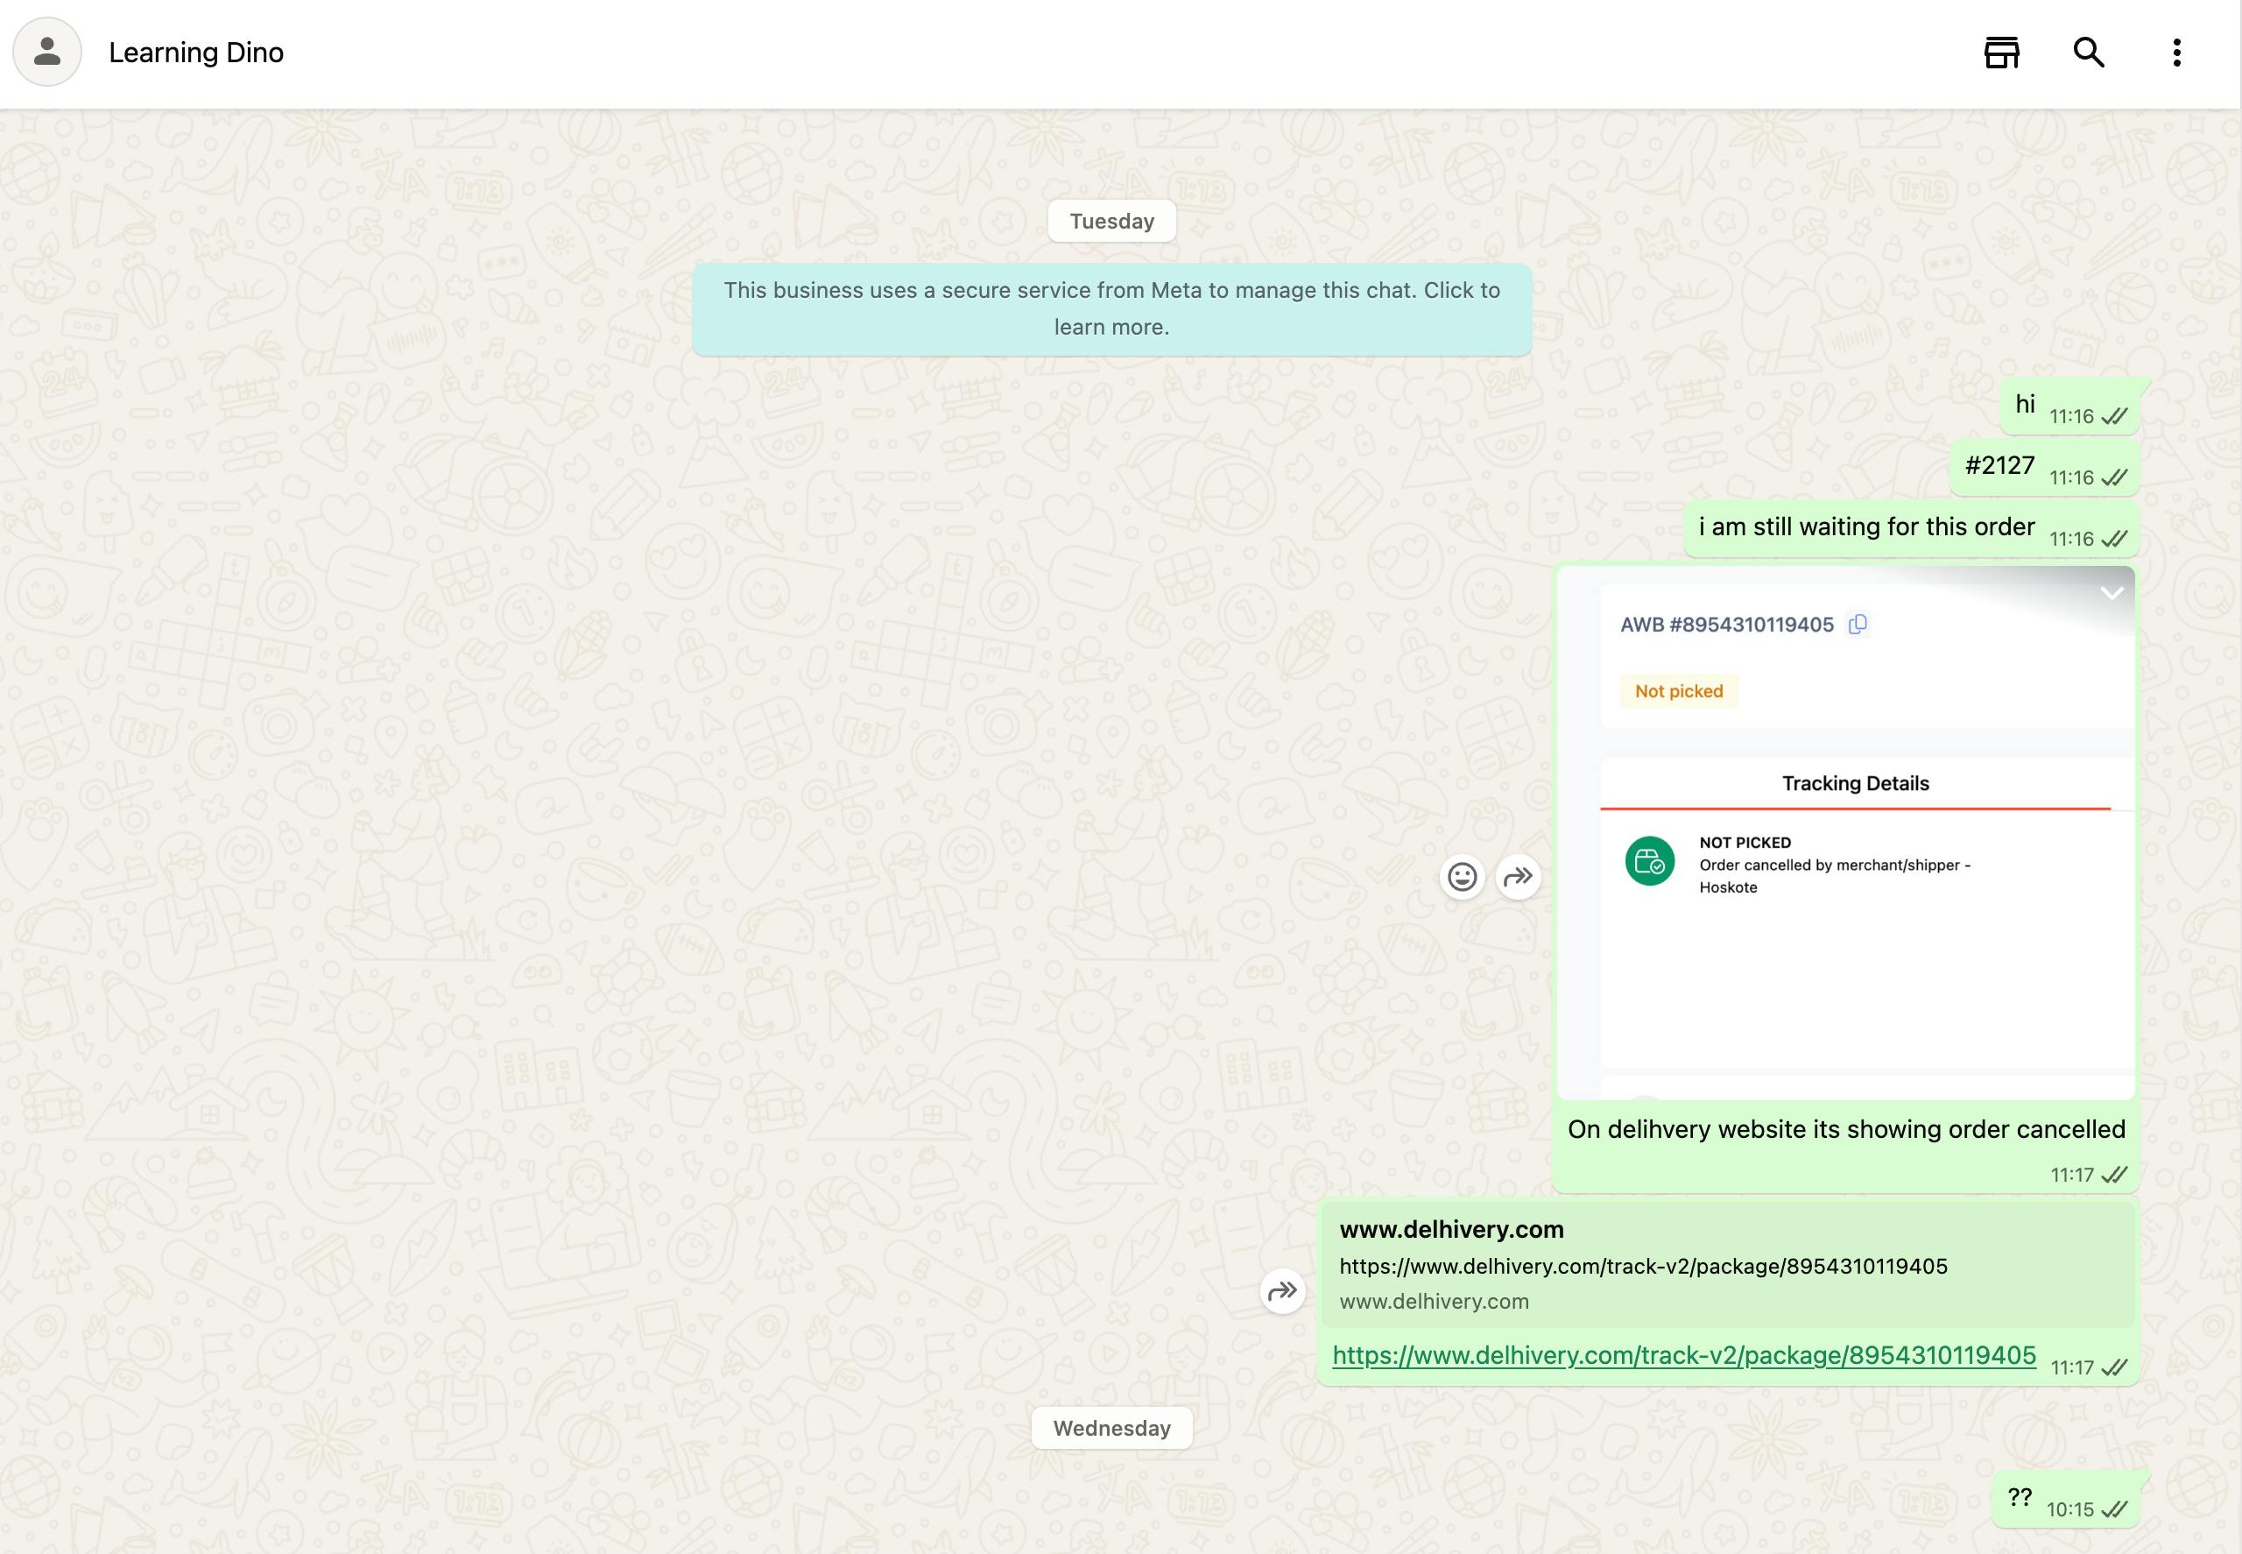Click the www.delhivery.com link preview card
Viewport: 2242px width, 1554px height.
pyautogui.click(x=1728, y=1265)
